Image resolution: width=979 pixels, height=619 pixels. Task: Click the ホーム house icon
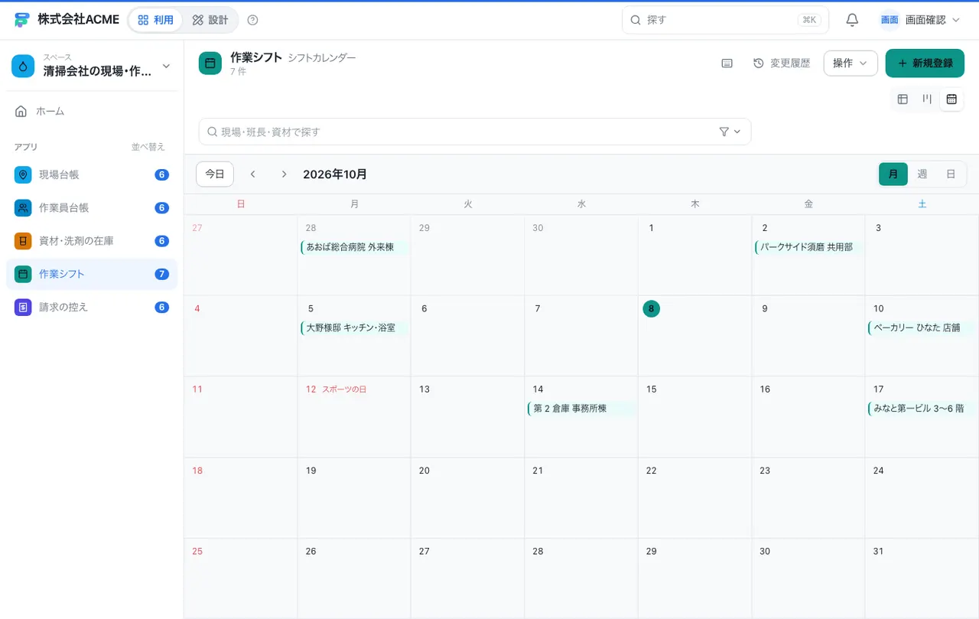21,111
